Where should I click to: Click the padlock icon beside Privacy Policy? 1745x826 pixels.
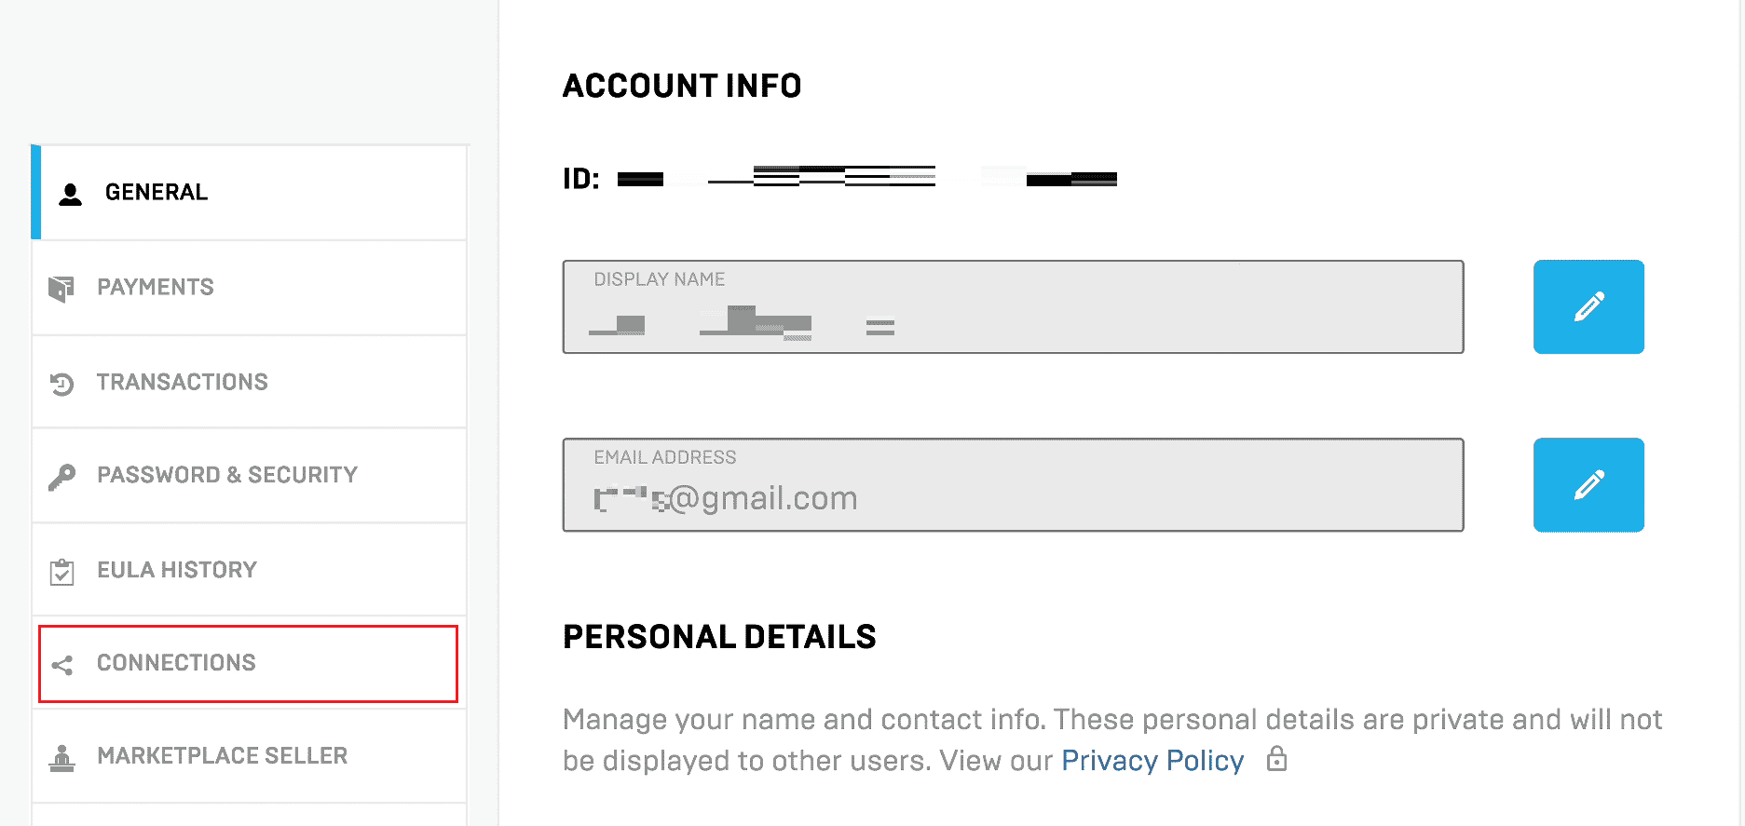point(1276,760)
